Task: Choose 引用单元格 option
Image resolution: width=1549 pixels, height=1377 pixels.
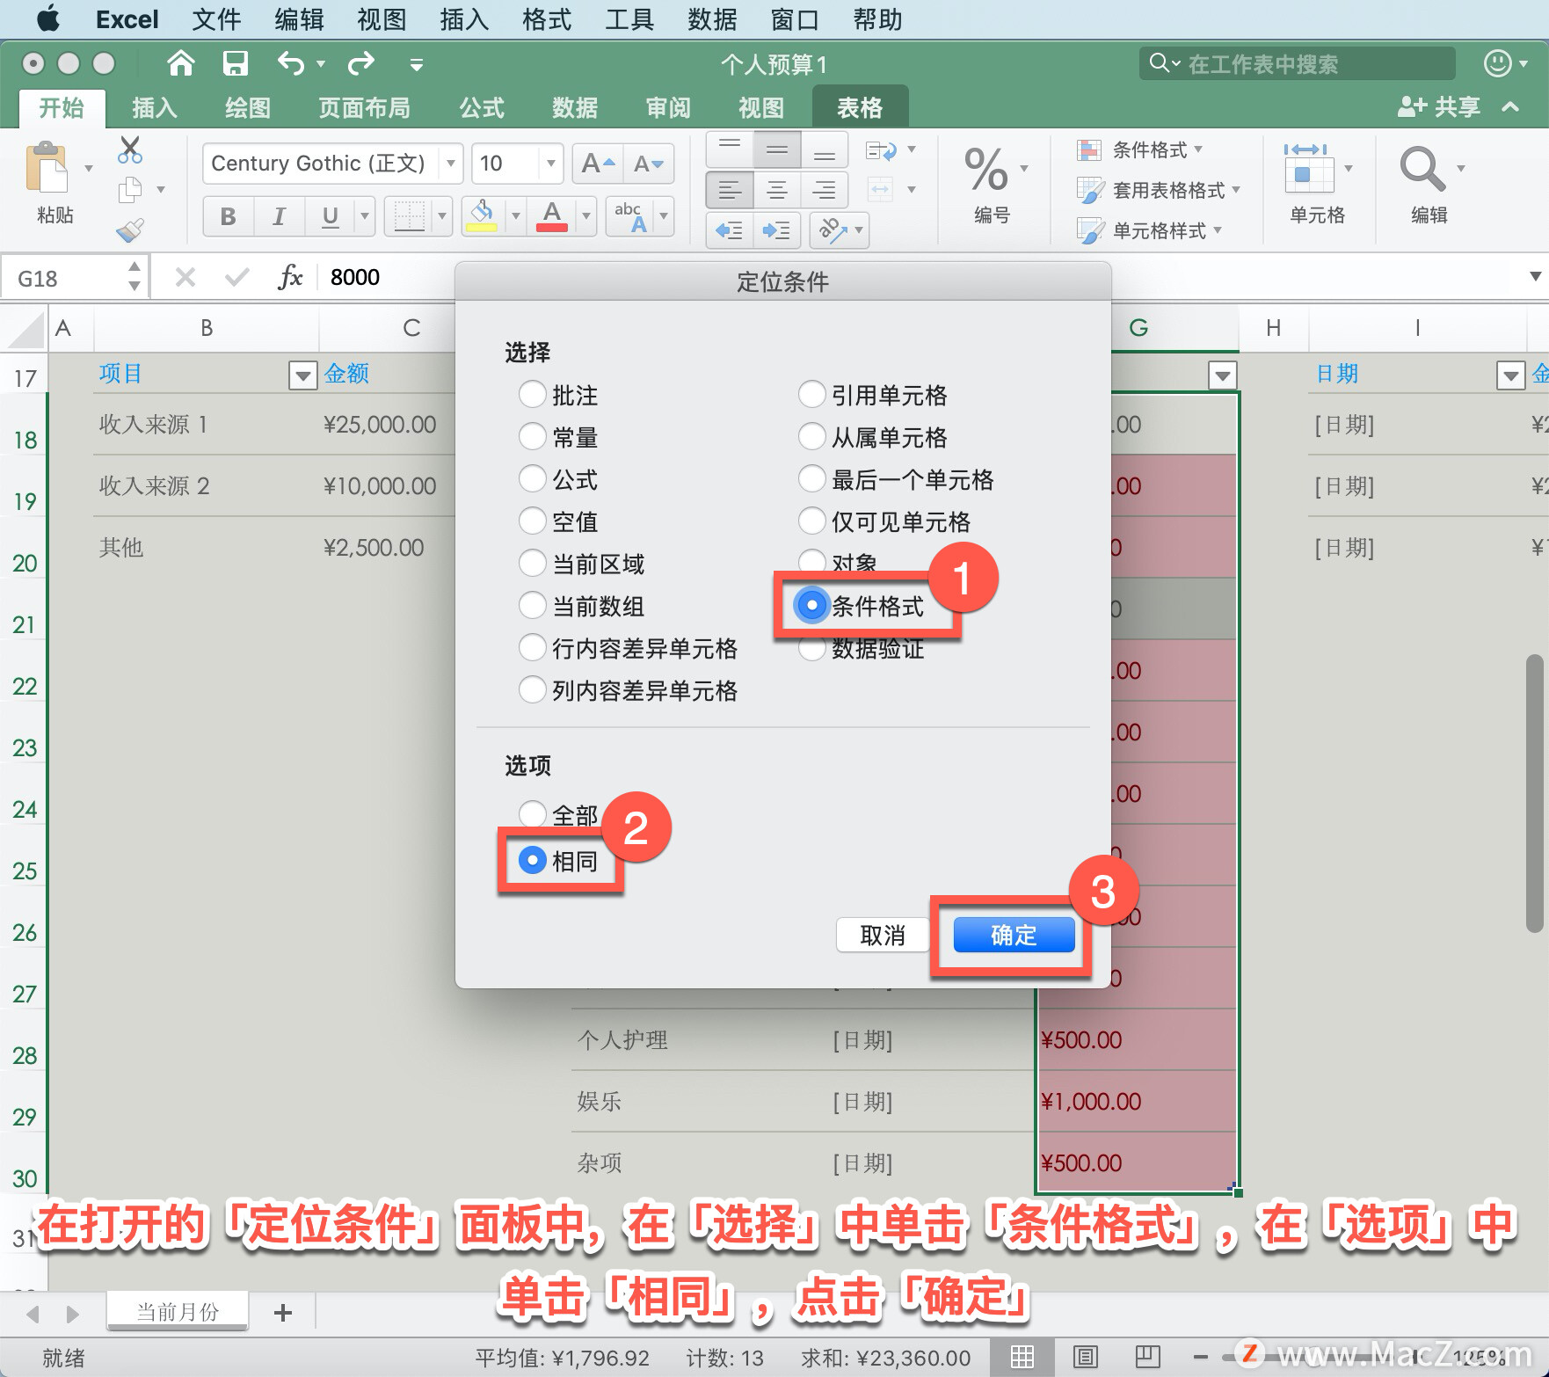Action: pyautogui.click(x=812, y=394)
